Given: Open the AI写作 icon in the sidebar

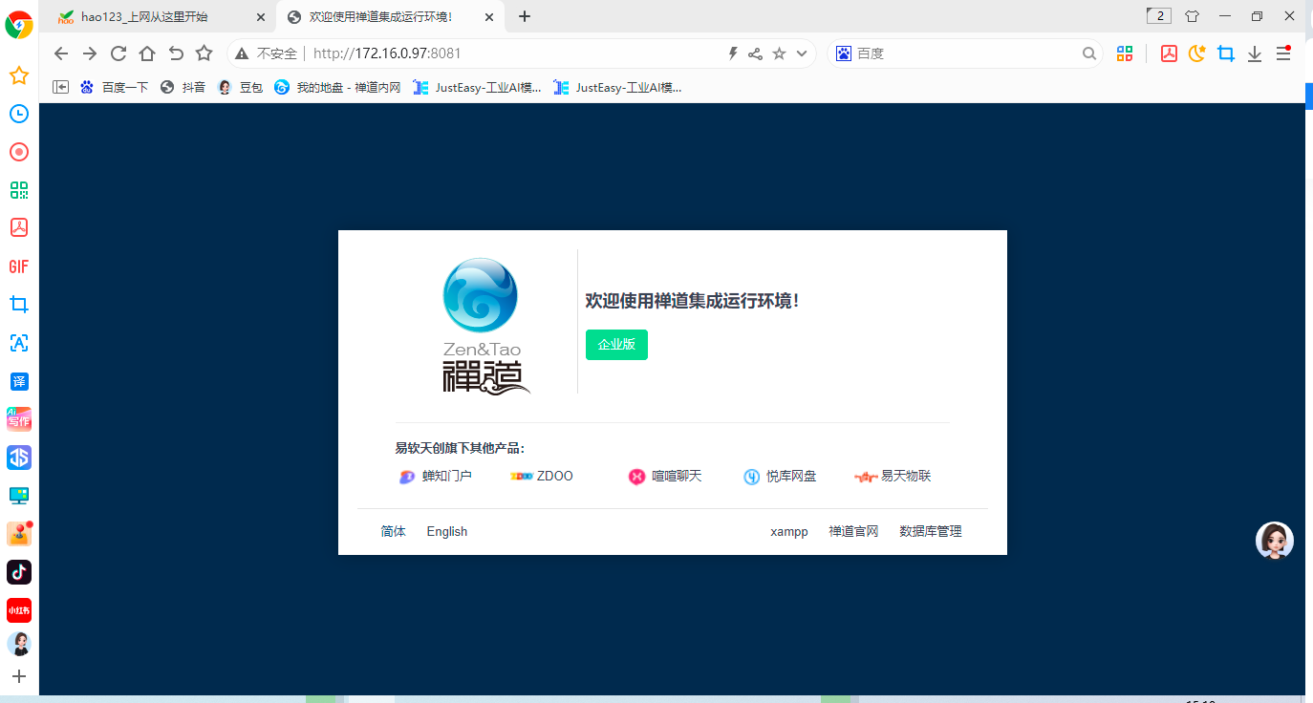Looking at the screenshot, I should pyautogui.click(x=18, y=419).
